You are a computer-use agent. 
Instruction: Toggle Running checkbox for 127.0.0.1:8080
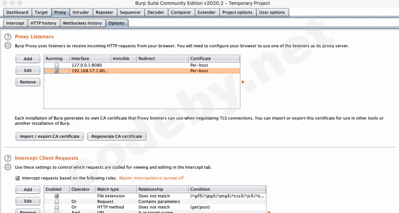coord(57,65)
